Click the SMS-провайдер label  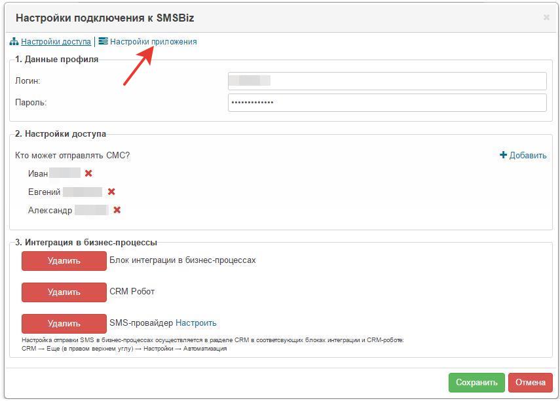pos(141,323)
